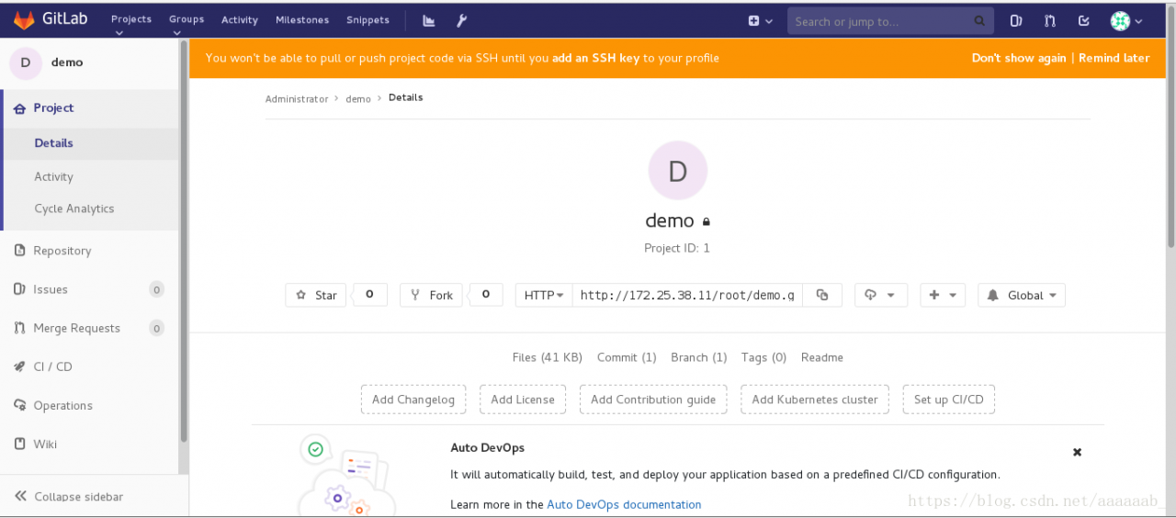Click the demo project avatar in sidebar
Viewport: 1176px width, 518px height.
[25, 62]
